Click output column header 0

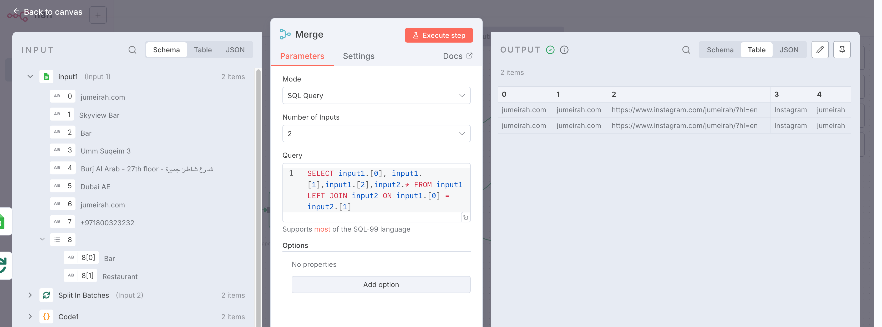pos(526,94)
